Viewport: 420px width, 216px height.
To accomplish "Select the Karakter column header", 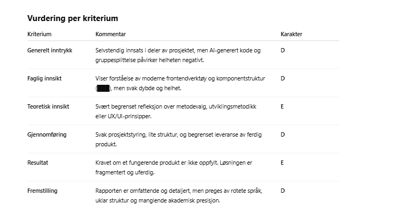I will pyautogui.click(x=291, y=34).
